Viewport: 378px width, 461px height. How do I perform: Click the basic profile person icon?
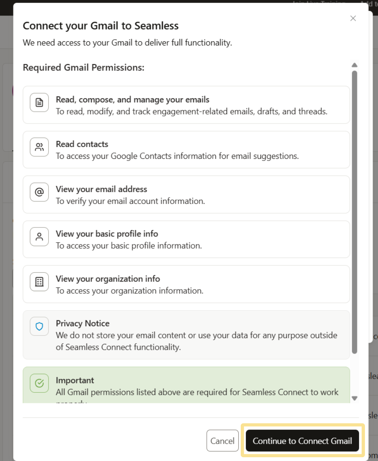[39, 237]
